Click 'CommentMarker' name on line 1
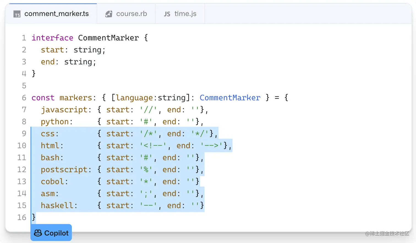The height and width of the screenshot is (243, 416). click(x=108, y=38)
